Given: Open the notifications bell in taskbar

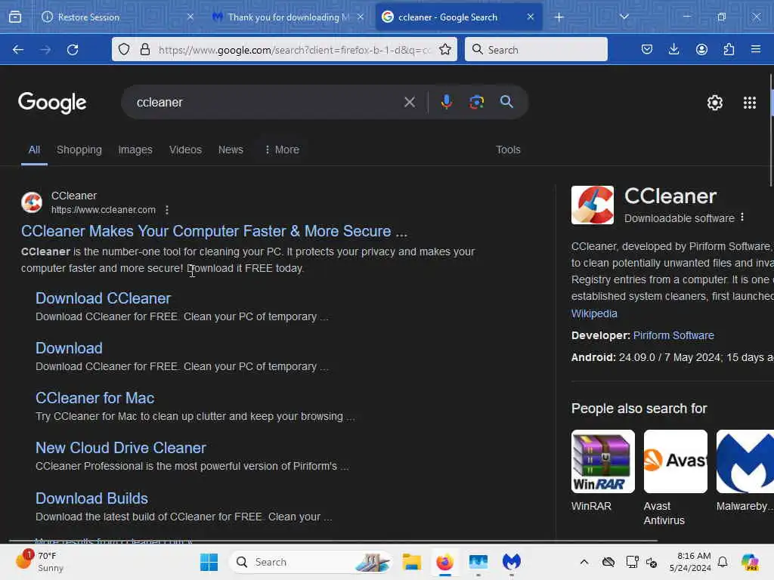Looking at the screenshot, I should click(723, 562).
